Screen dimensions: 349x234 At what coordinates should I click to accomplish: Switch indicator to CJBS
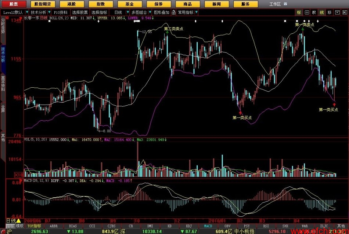[112, 226]
